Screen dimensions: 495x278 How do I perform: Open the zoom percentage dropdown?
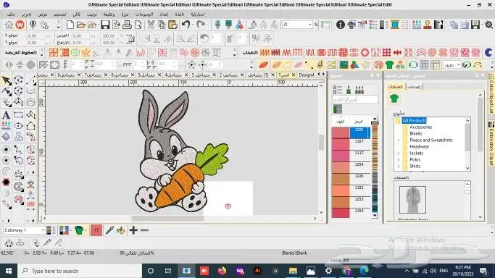[310, 25]
